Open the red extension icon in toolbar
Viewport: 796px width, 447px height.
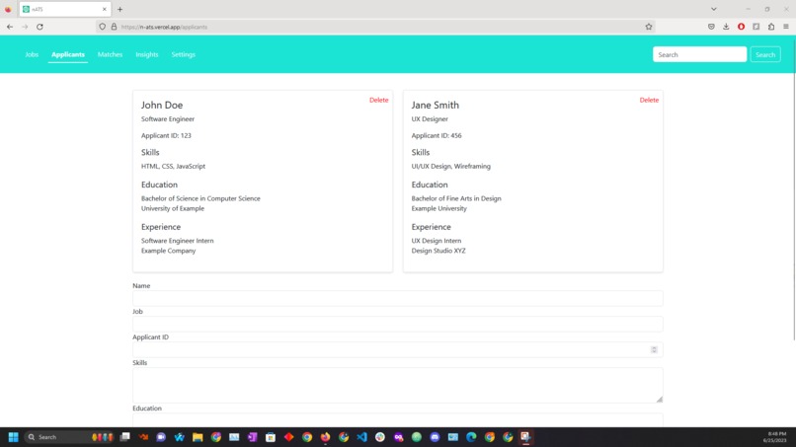coord(741,27)
